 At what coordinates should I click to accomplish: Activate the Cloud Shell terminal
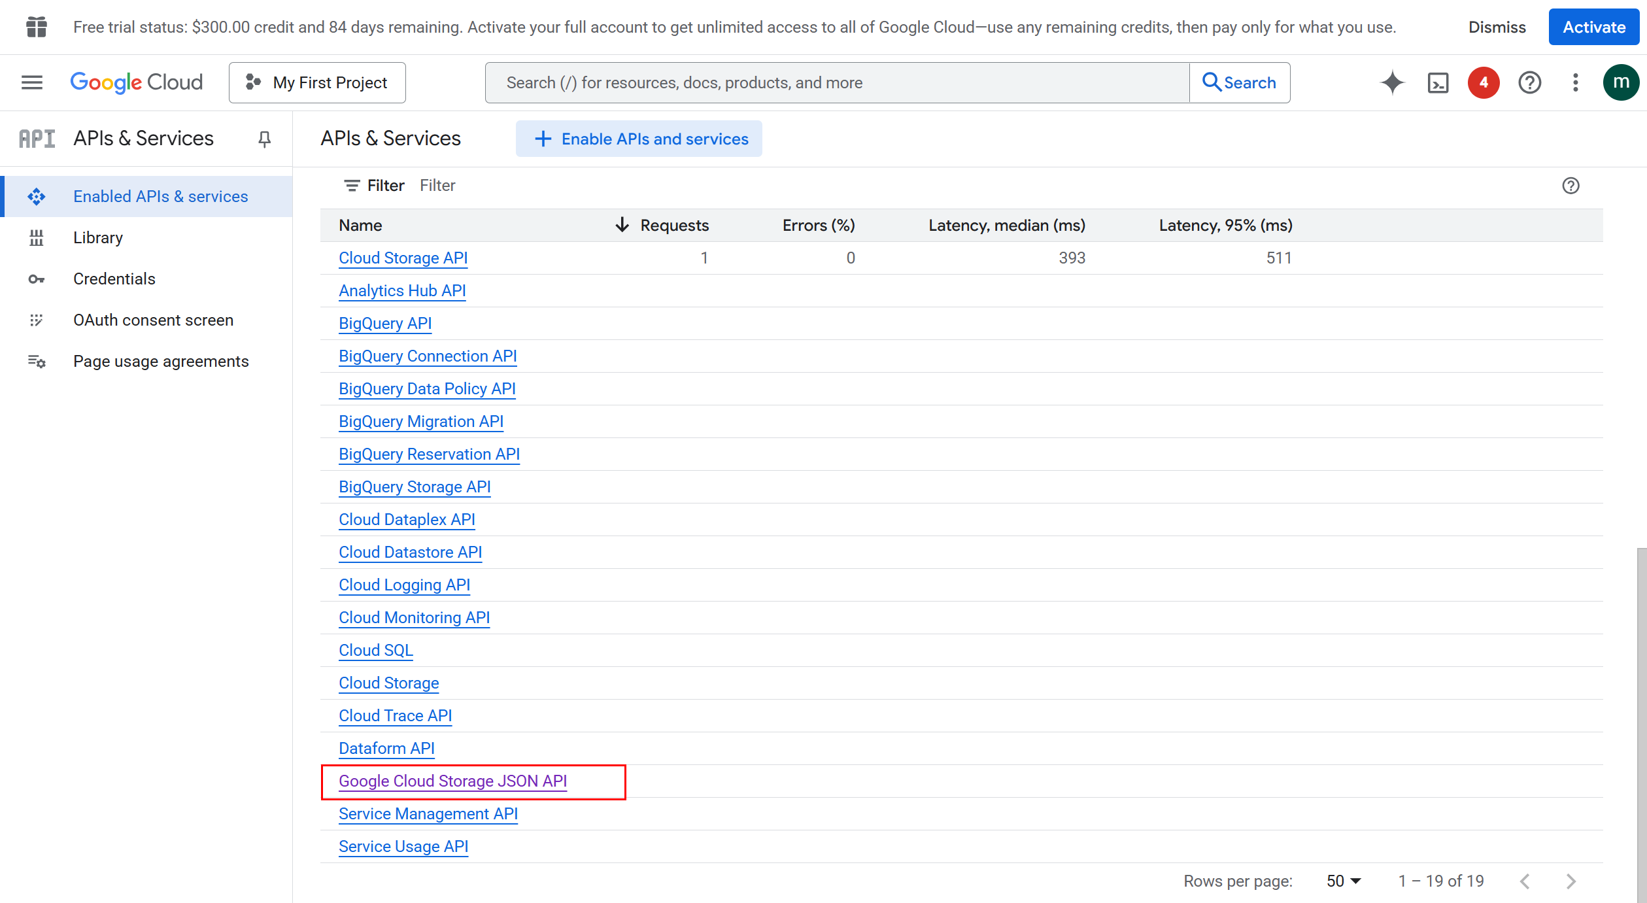tap(1438, 82)
